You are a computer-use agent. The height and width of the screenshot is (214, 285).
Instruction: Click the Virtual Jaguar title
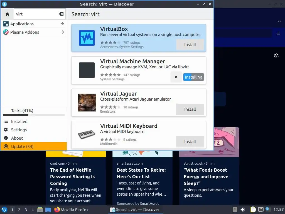pyautogui.click(x=118, y=94)
